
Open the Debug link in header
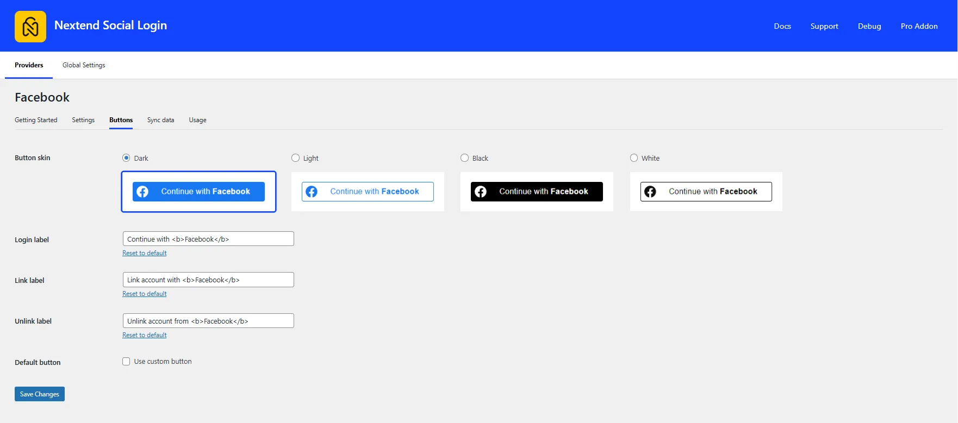(x=869, y=26)
